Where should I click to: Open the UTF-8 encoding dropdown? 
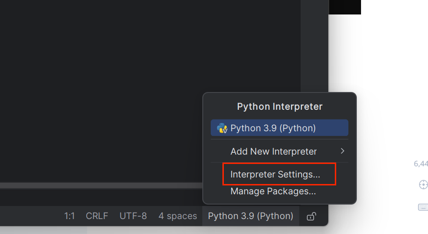[133, 216]
